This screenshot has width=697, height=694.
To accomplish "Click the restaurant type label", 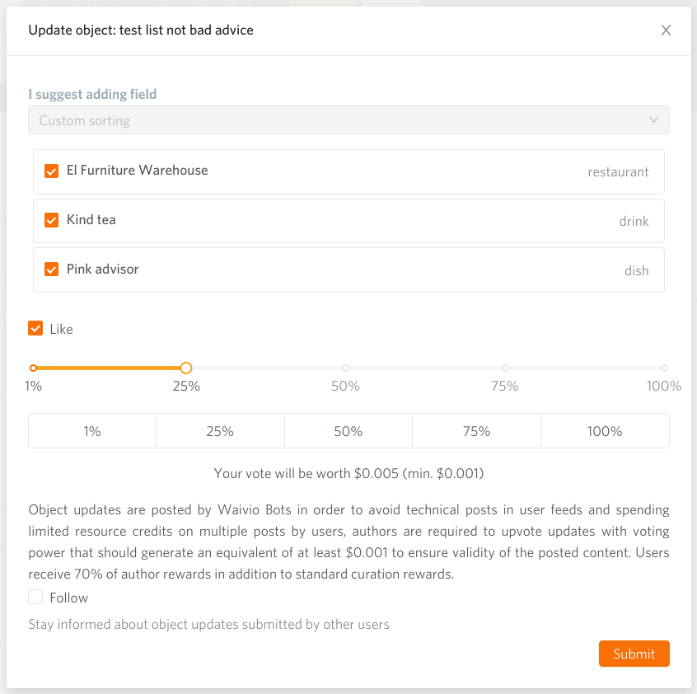I will (618, 172).
